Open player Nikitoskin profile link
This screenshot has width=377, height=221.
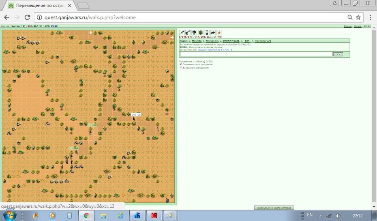tap(212, 41)
